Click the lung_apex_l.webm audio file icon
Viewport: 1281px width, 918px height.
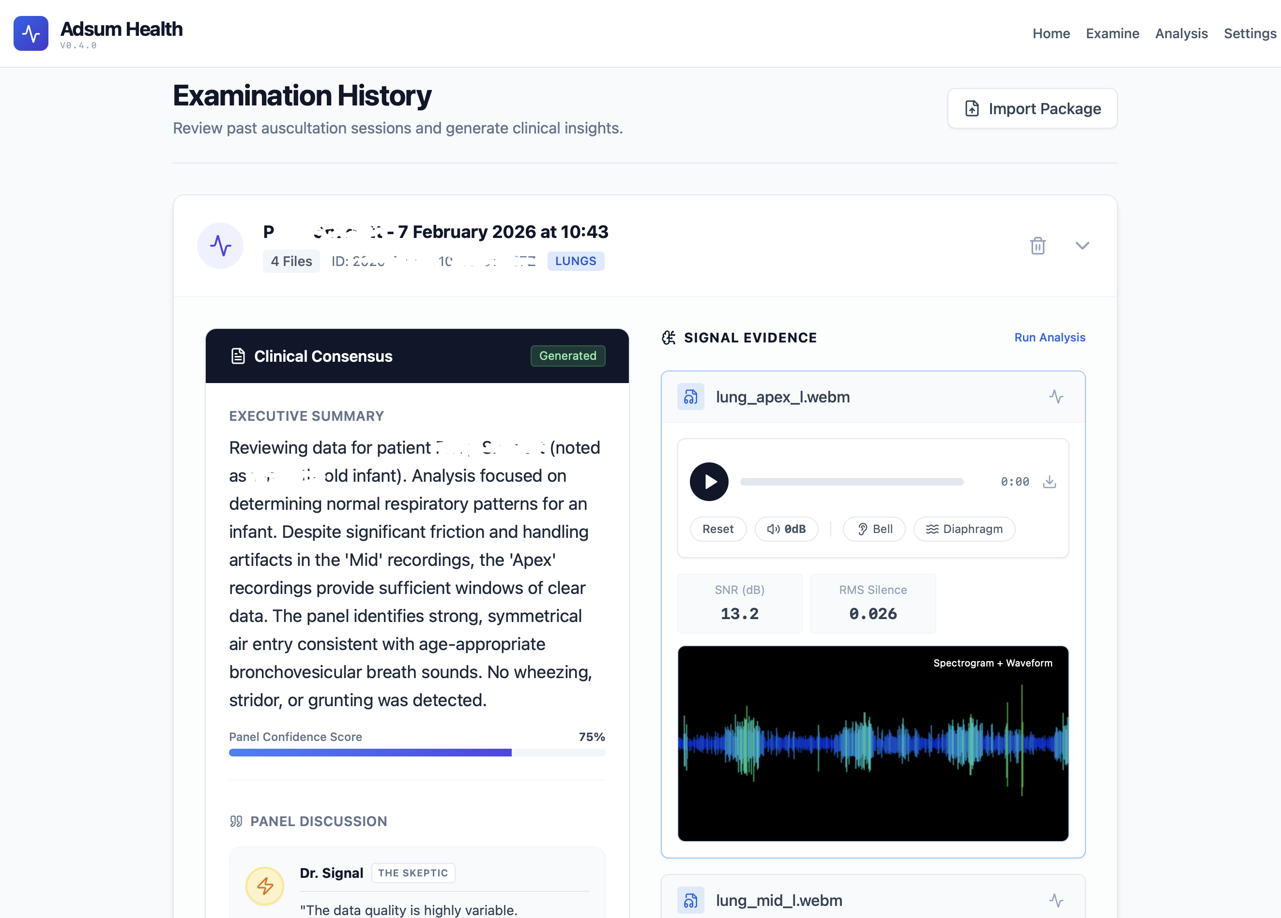(x=690, y=397)
